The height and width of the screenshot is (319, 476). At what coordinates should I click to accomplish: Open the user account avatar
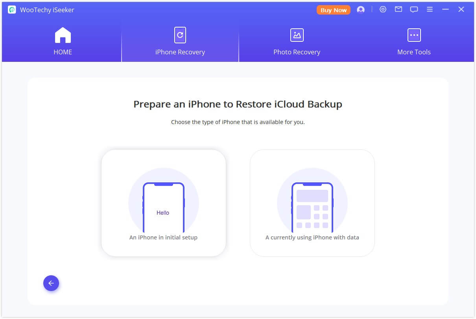361,9
